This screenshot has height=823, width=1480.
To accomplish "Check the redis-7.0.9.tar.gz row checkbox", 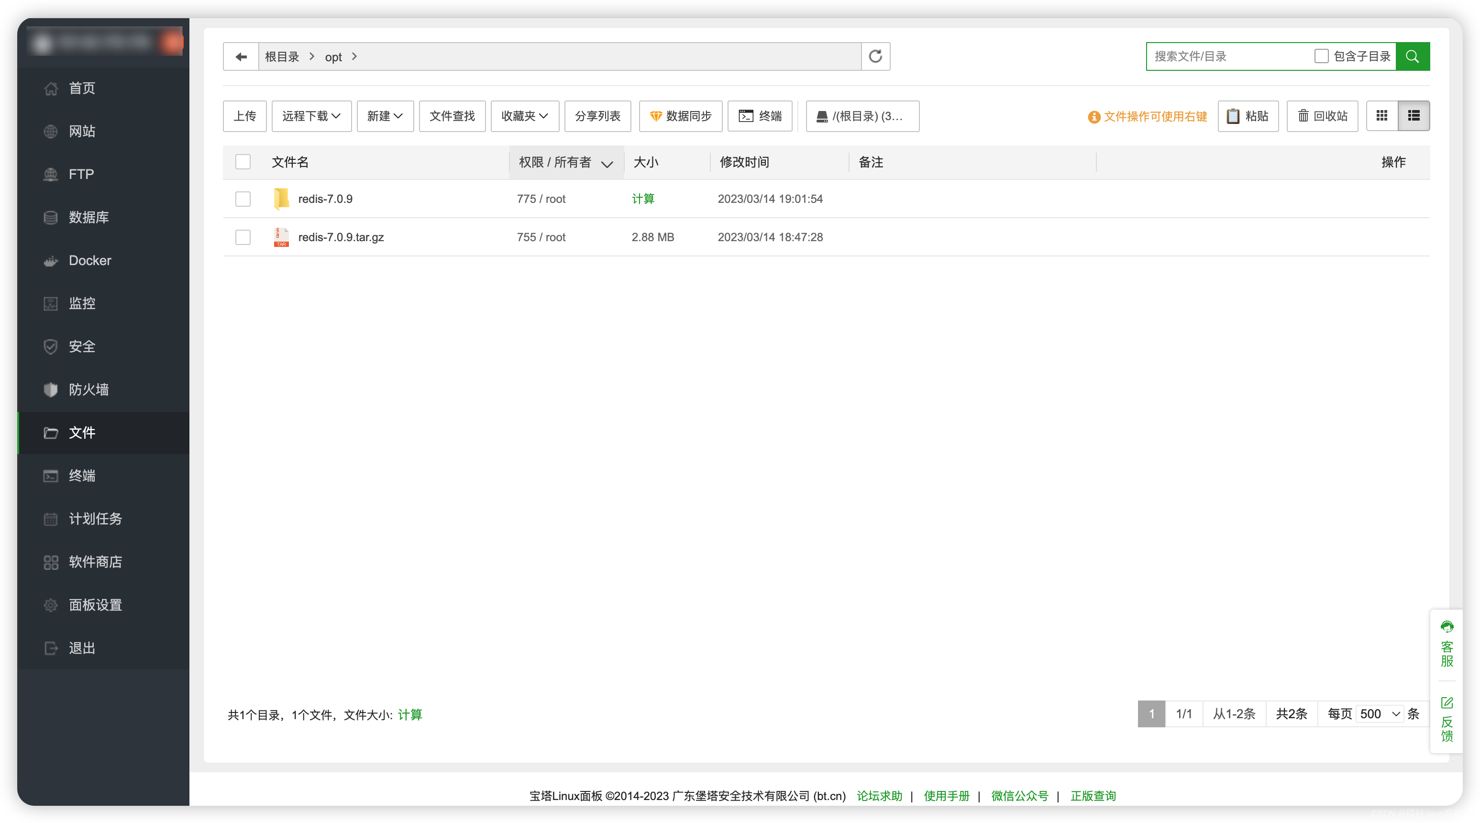I will pos(243,237).
